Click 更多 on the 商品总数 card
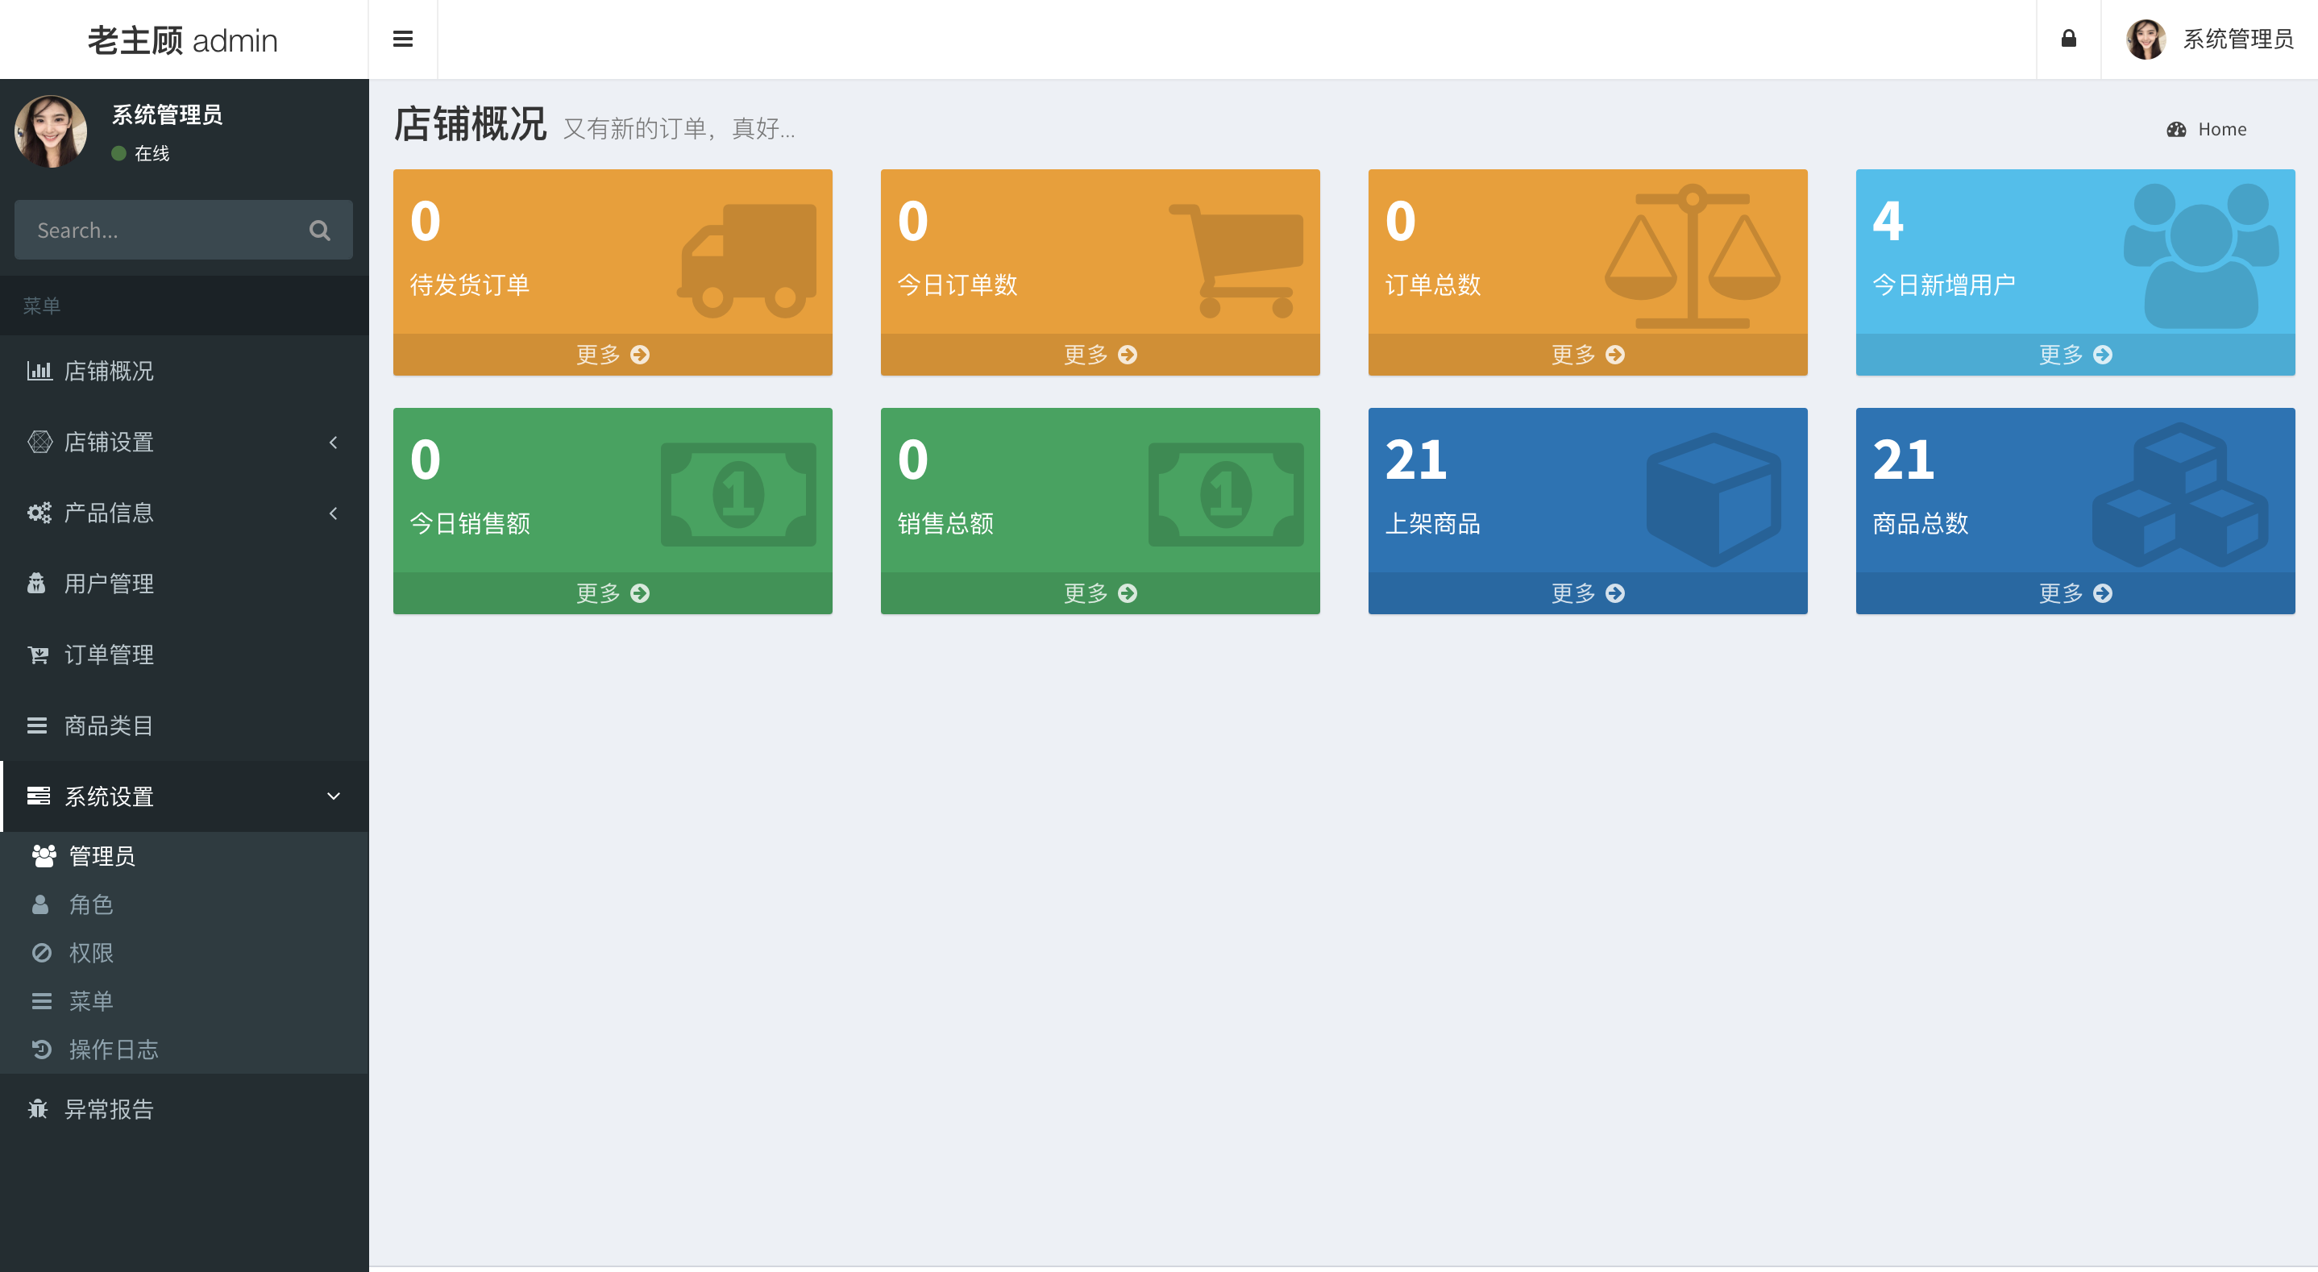Image resolution: width=2318 pixels, height=1272 pixels. tap(2074, 593)
